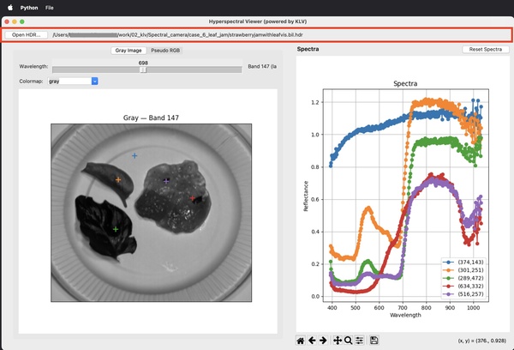This screenshot has height=350, width=514.
Task: Select the Pan tool with four arrows
Action: pos(338,341)
